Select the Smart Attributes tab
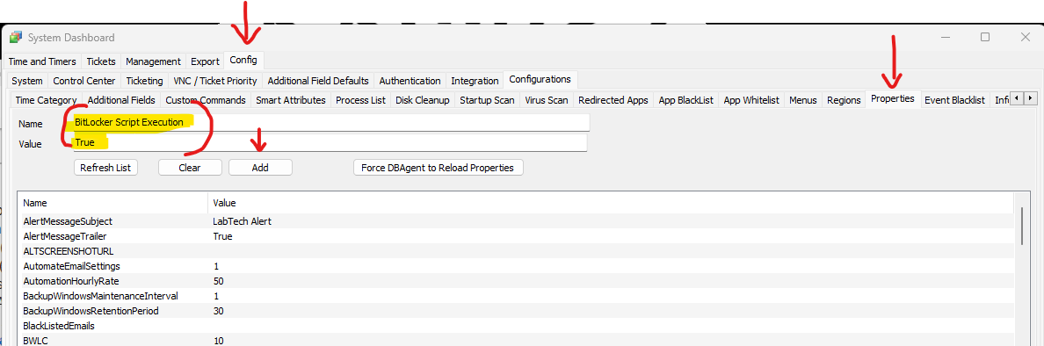The image size is (1044, 346). coord(291,100)
